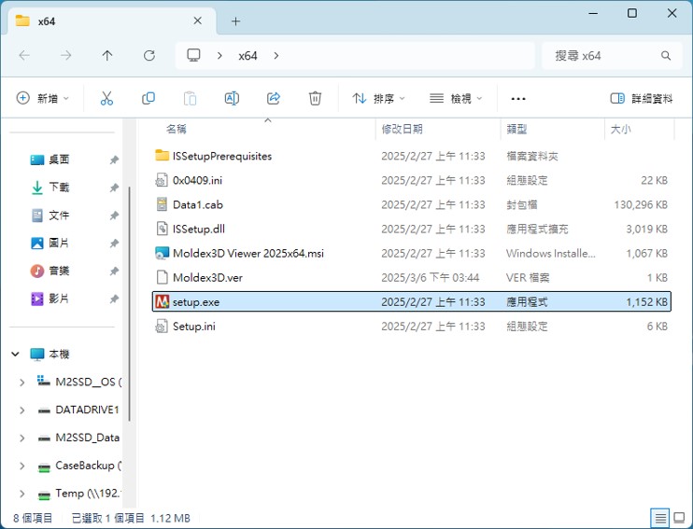The width and height of the screenshot is (693, 529).
Task: Select the Moldex3D Viewer 2025x64.msi installer icon
Action: [x=163, y=253]
